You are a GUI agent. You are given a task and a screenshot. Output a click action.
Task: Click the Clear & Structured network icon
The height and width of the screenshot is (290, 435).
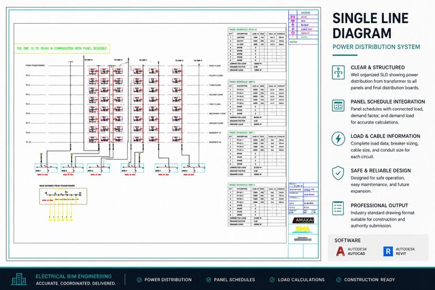click(338, 73)
